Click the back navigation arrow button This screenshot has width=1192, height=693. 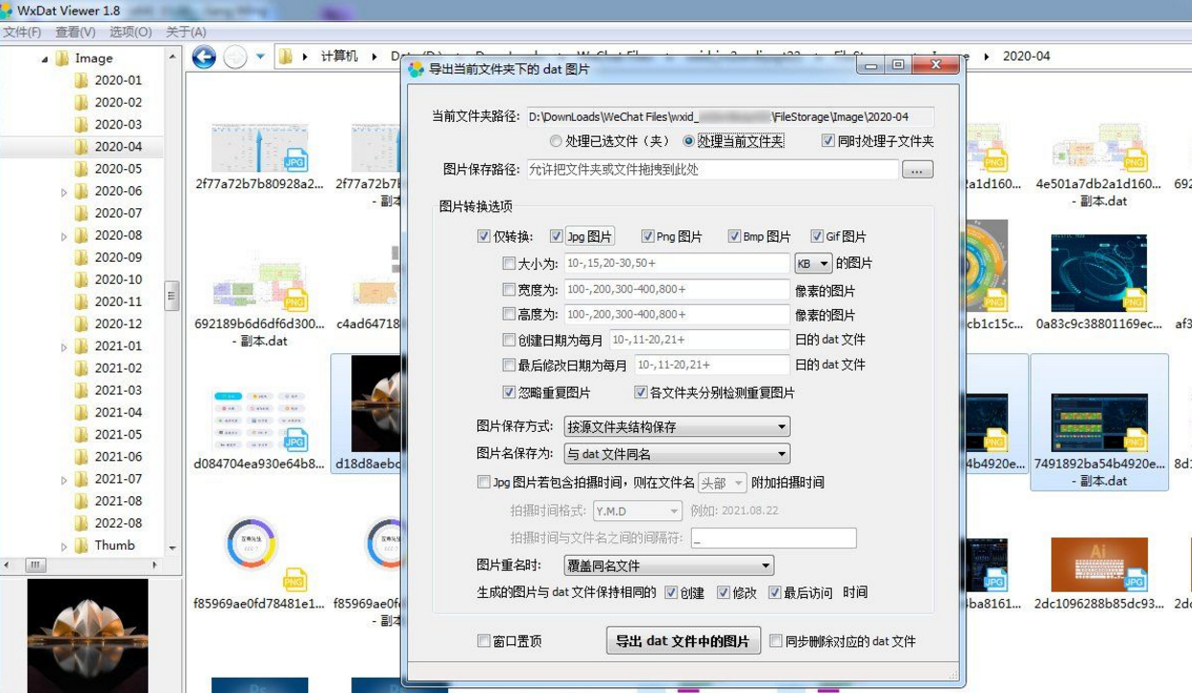203,58
